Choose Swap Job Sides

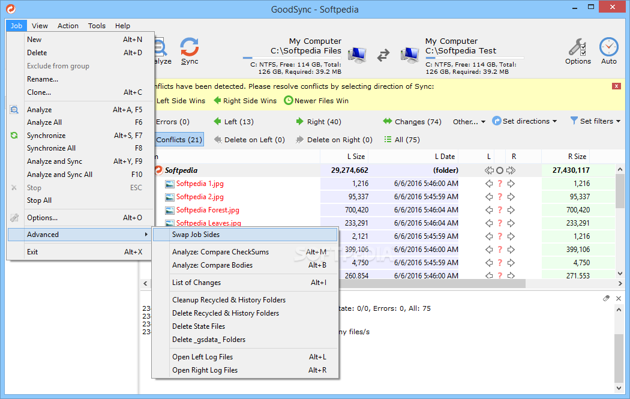point(245,235)
